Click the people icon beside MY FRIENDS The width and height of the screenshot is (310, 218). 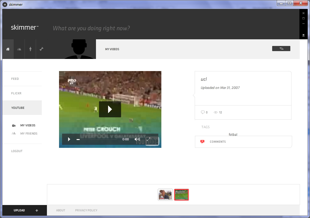(x=14, y=133)
